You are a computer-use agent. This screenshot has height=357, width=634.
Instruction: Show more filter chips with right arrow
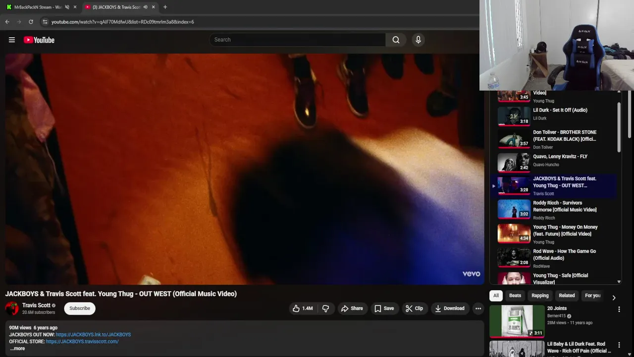point(614,298)
